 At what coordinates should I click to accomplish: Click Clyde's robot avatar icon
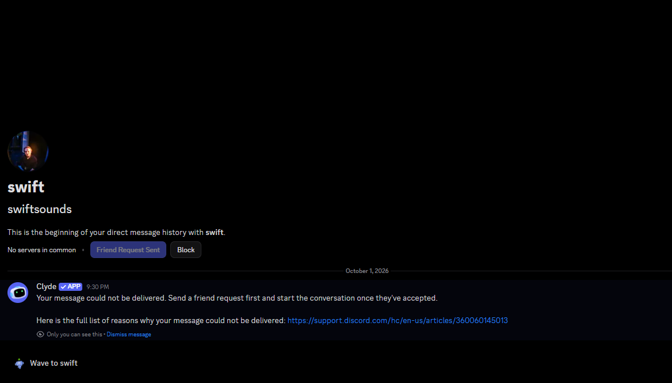(x=18, y=293)
